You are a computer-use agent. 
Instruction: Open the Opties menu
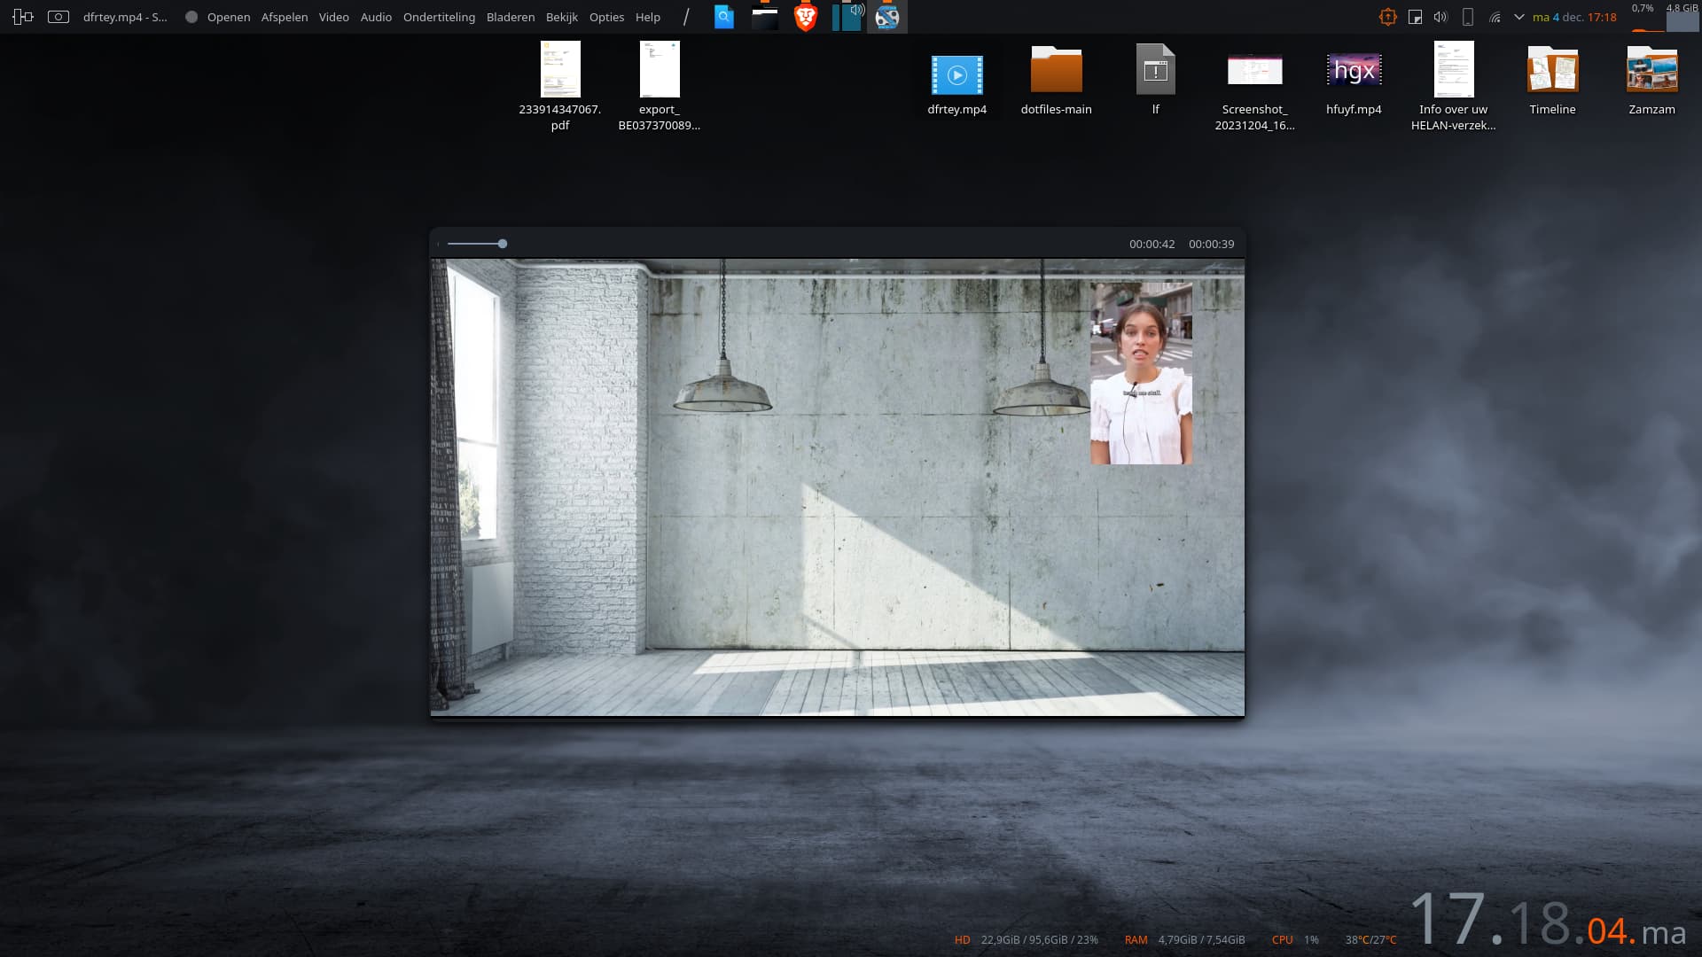[x=606, y=17]
